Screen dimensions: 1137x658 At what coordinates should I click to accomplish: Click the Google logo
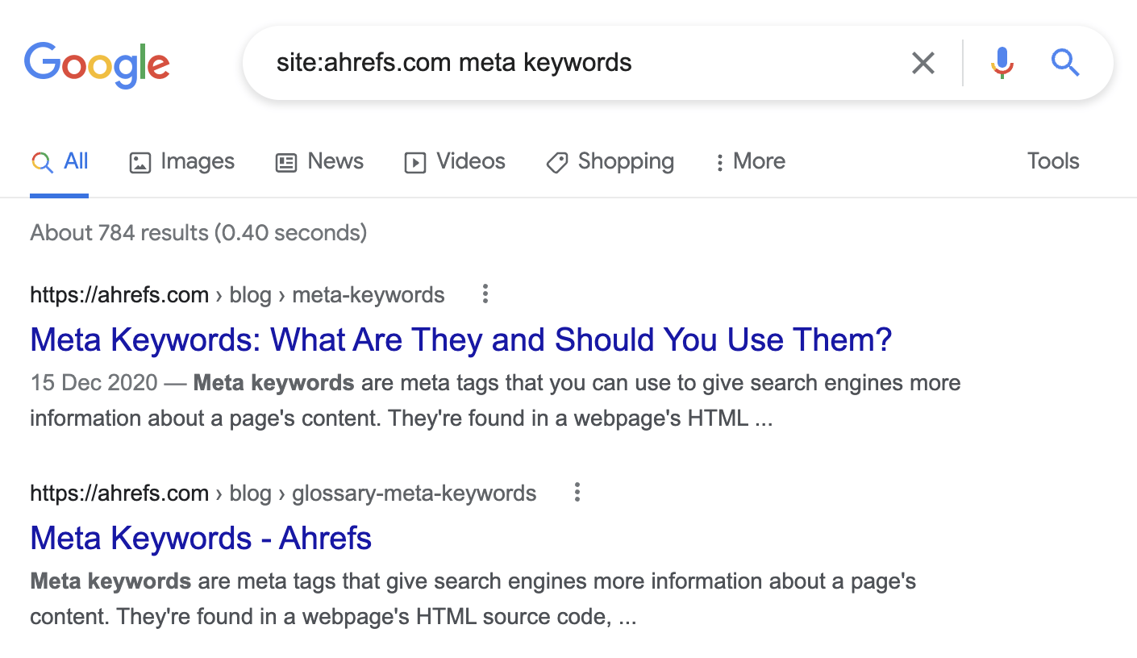tap(97, 65)
